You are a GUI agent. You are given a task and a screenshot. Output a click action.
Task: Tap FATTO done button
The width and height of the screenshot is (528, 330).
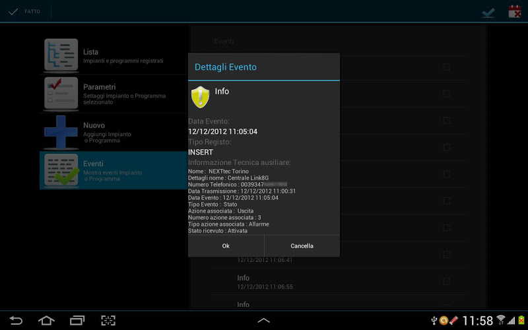24,11
